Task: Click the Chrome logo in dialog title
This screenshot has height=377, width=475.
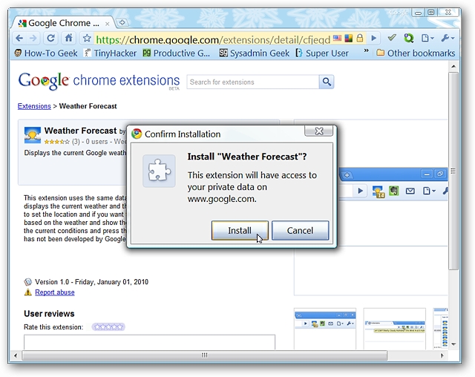Action: [137, 134]
